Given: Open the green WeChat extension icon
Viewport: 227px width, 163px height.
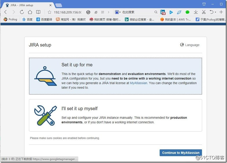Looking at the screenshot, I should pos(187,12).
